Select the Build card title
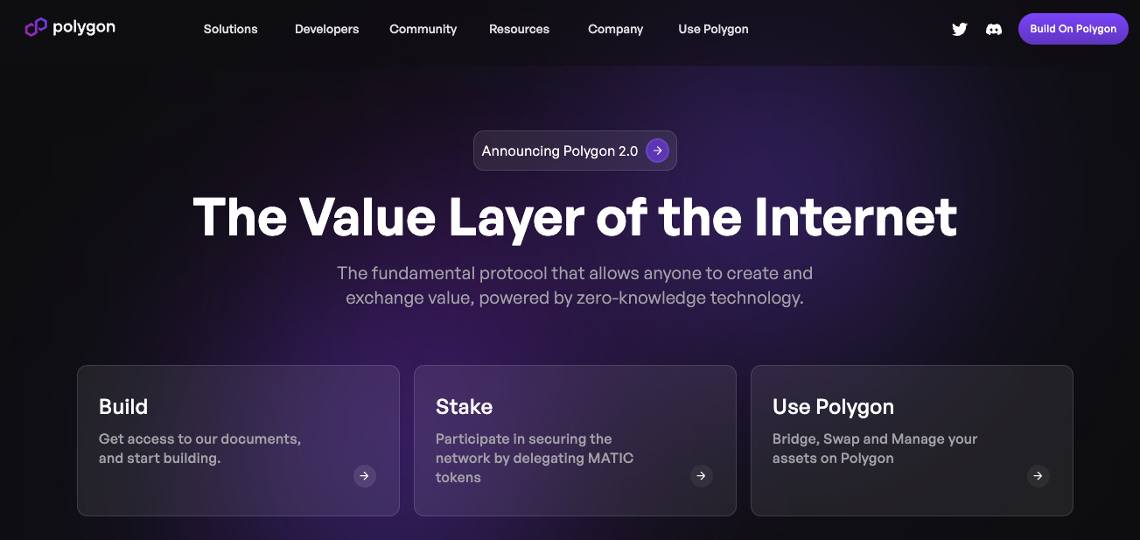 click(x=123, y=407)
